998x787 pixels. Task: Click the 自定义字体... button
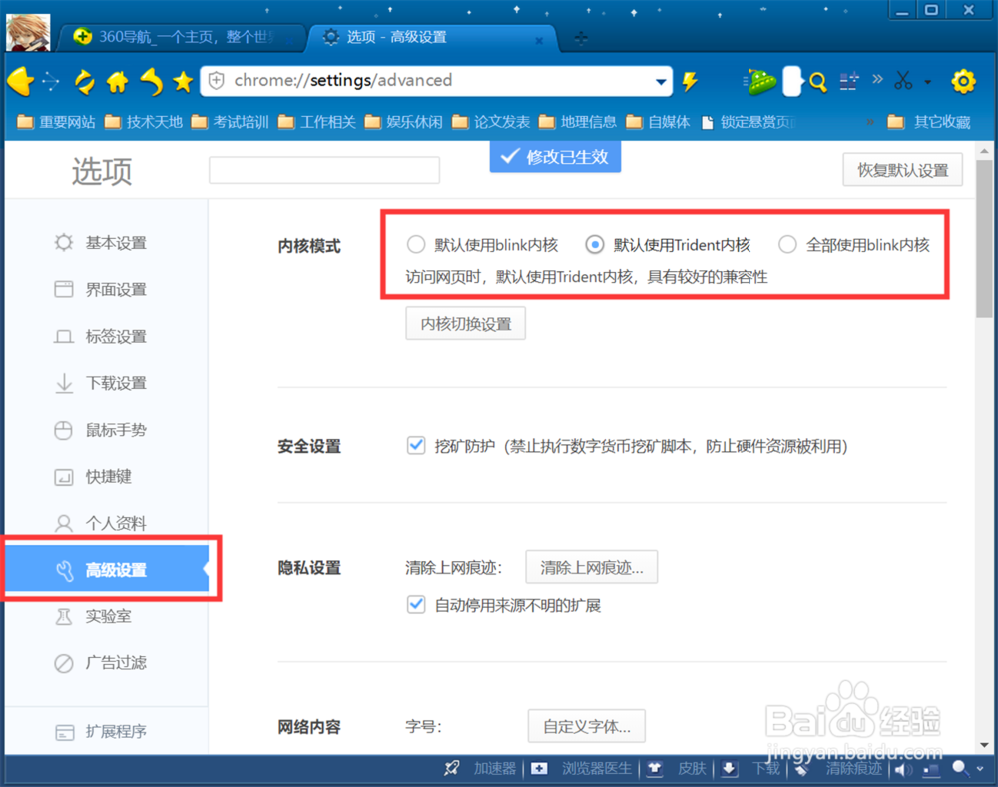pyautogui.click(x=586, y=726)
